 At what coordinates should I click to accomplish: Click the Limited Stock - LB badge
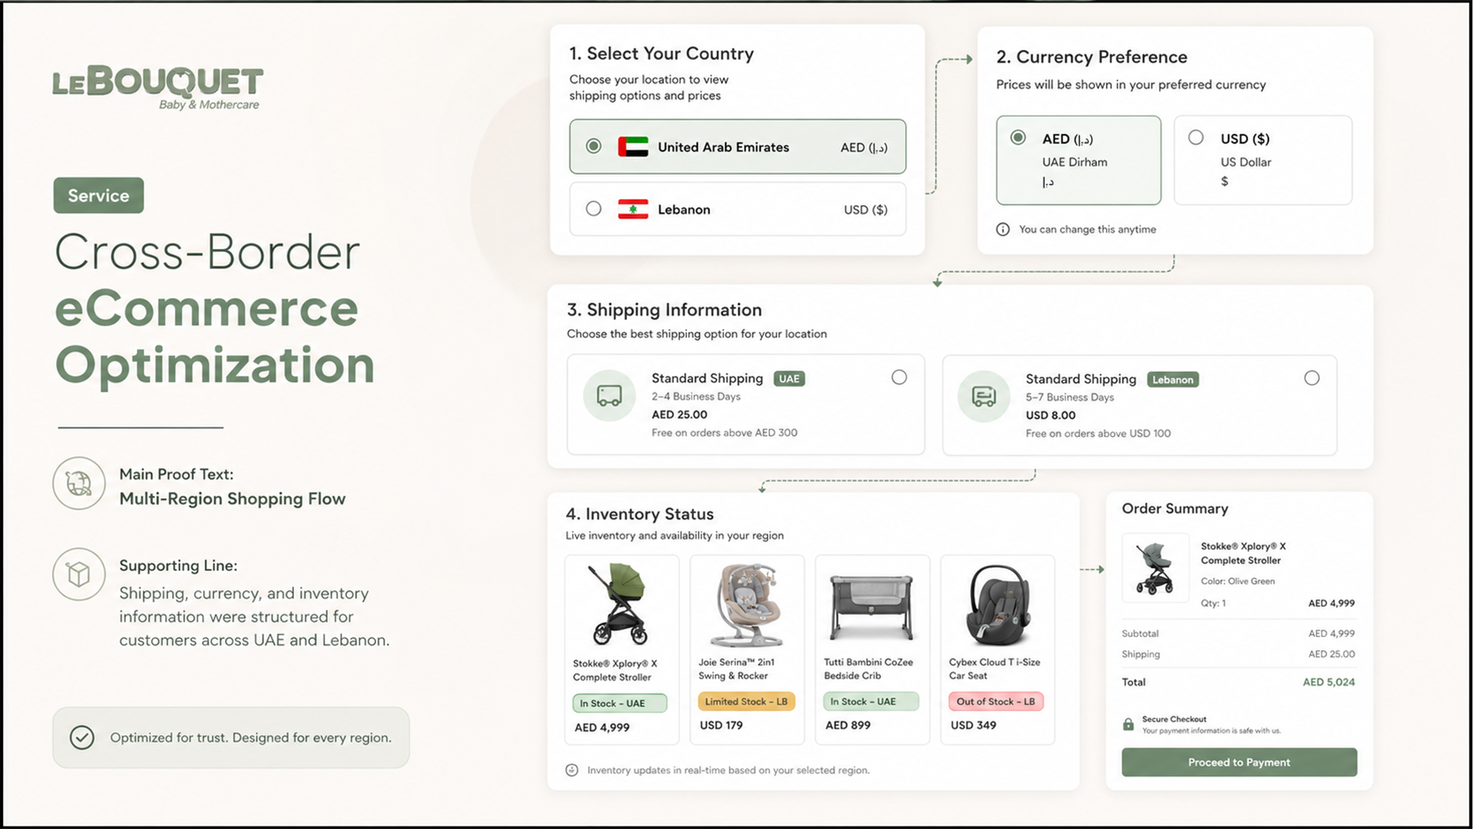(746, 702)
